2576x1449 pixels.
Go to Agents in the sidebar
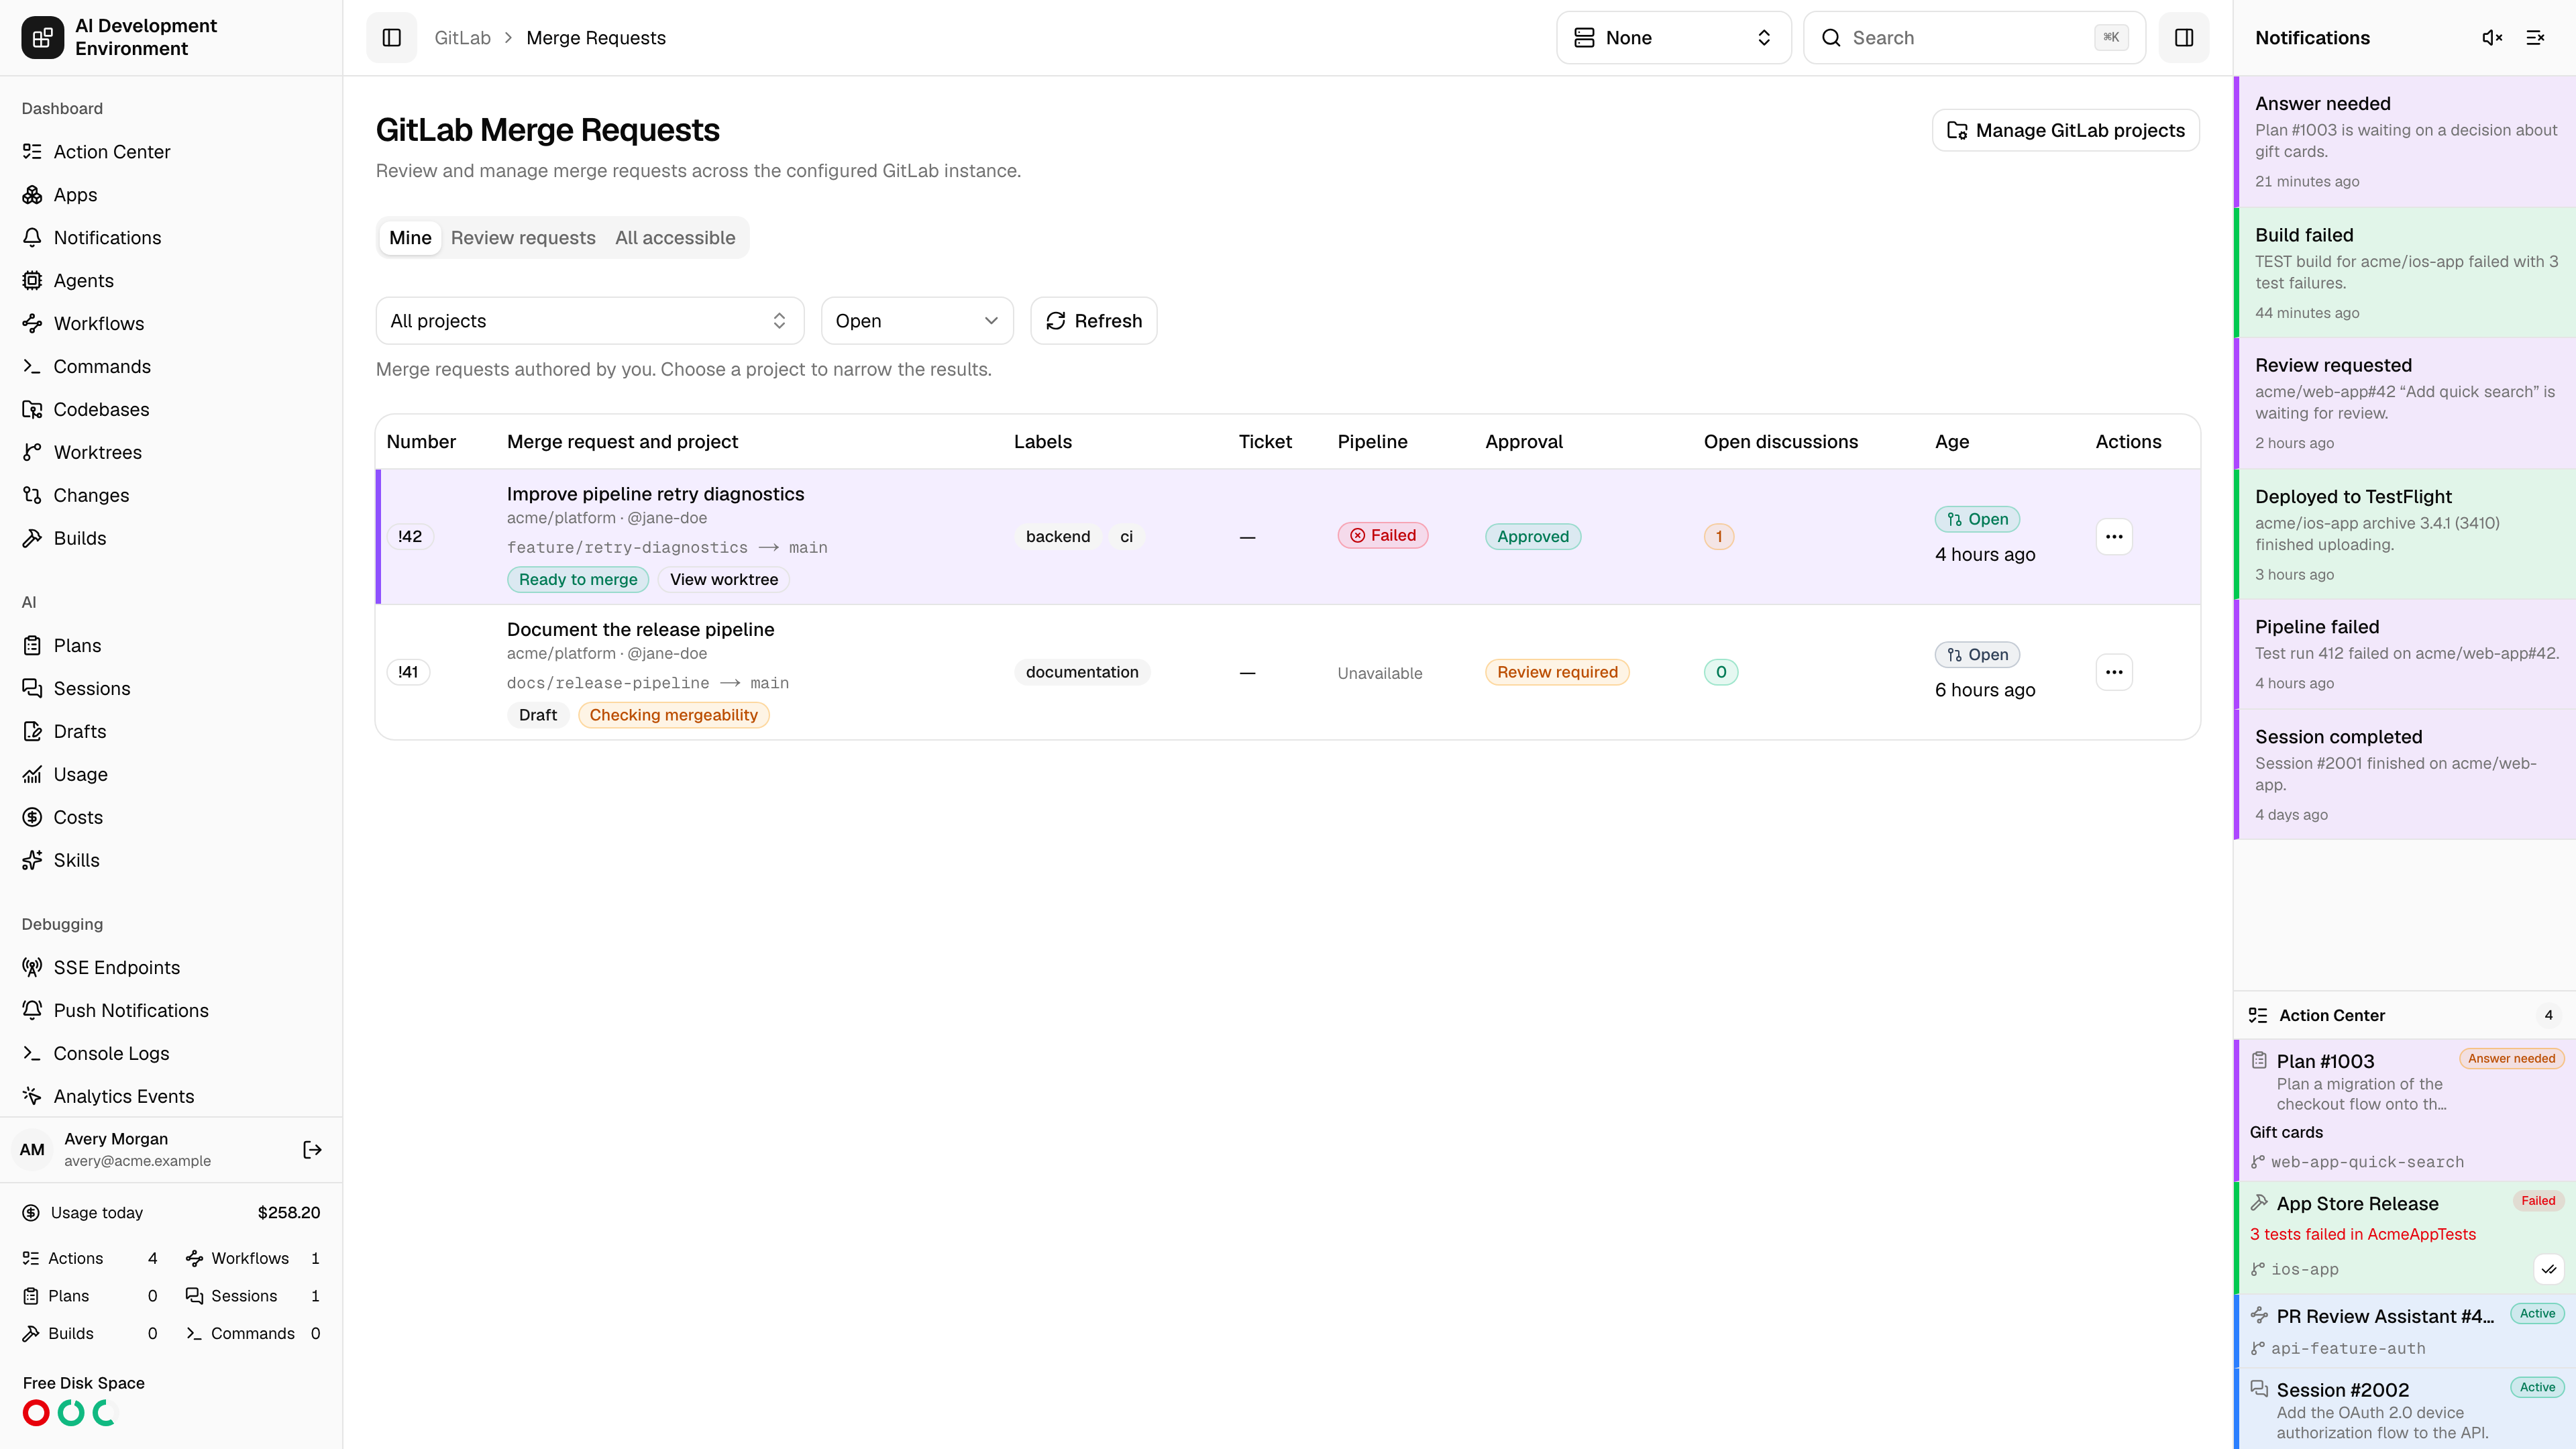click(171, 281)
